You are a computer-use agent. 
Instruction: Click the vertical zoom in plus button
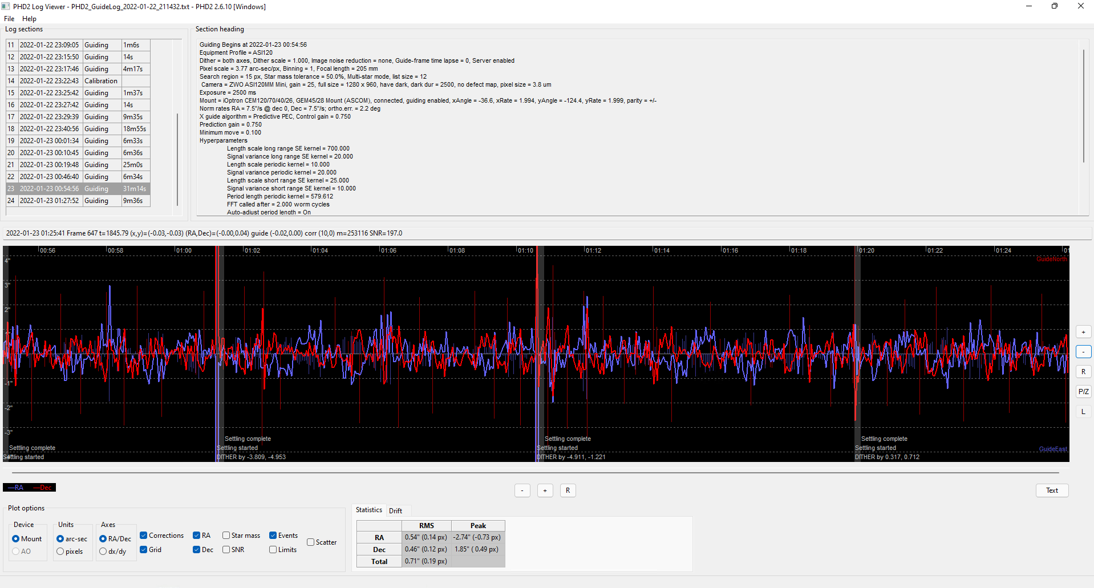point(1083,332)
